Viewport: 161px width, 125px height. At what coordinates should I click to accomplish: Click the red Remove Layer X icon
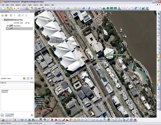pyautogui.click(x=6, y=15)
